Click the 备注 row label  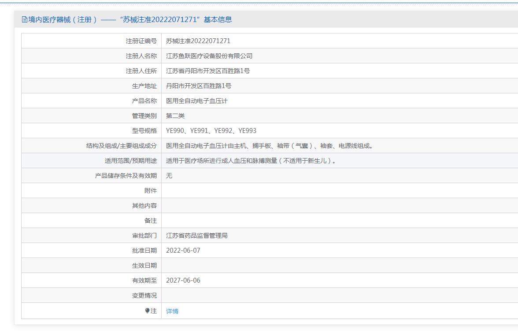[x=150, y=221]
